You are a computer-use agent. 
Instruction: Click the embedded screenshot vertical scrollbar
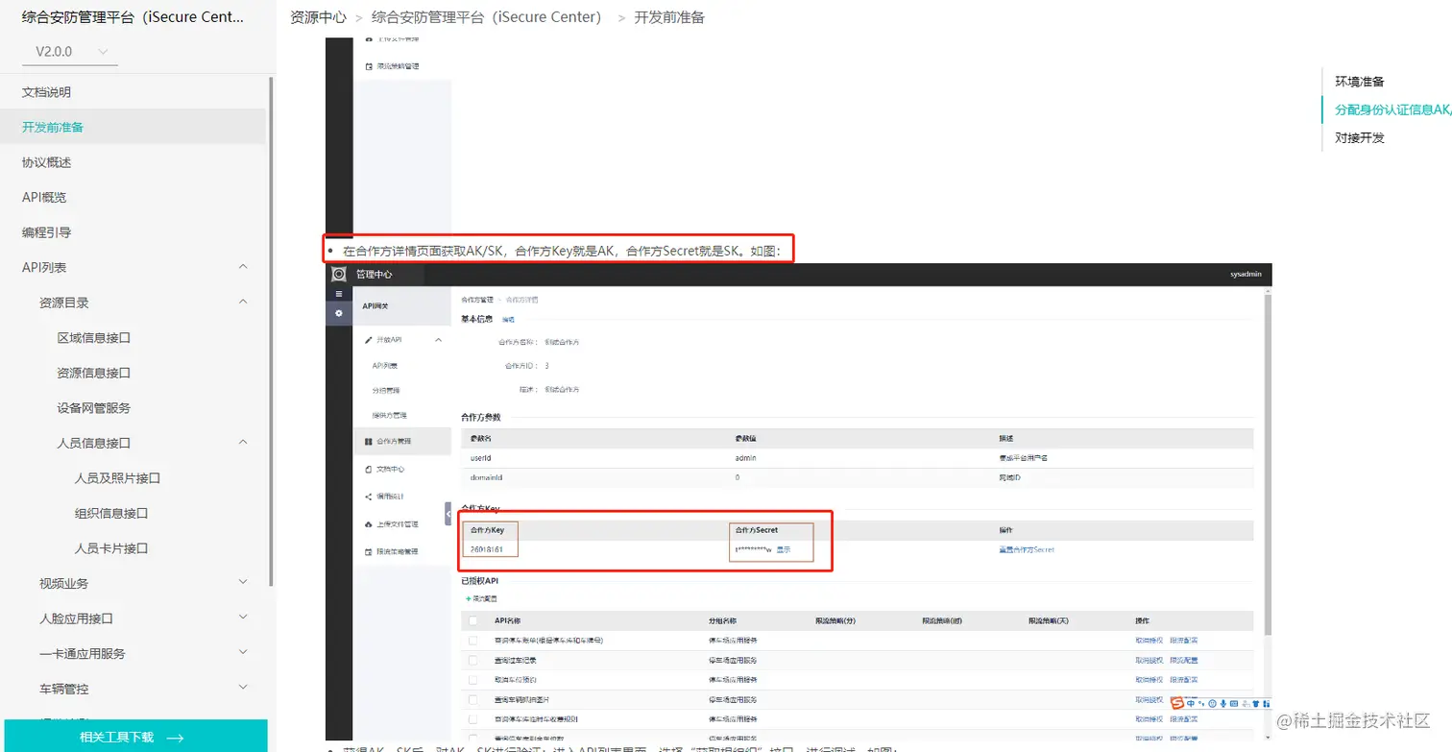point(1269,466)
